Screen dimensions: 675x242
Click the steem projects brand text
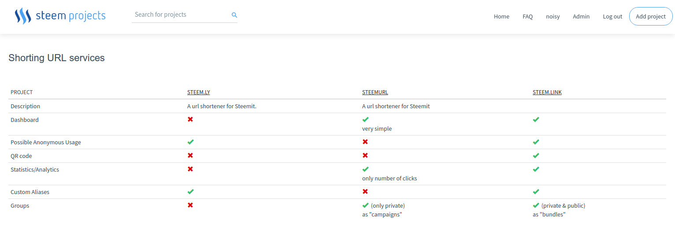pyautogui.click(x=70, y=16)
